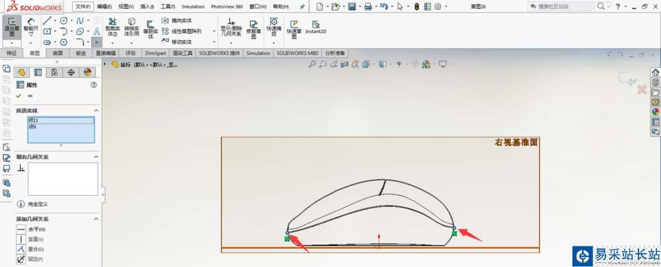Viewport: 661px width, 267px height.
Task: Select the Circle sketch tool
Action: [x=63, y=20]
